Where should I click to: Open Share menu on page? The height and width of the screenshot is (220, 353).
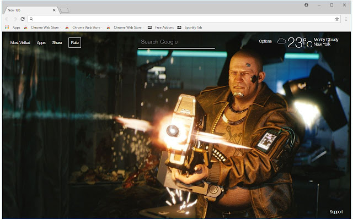tap(57, 43)
